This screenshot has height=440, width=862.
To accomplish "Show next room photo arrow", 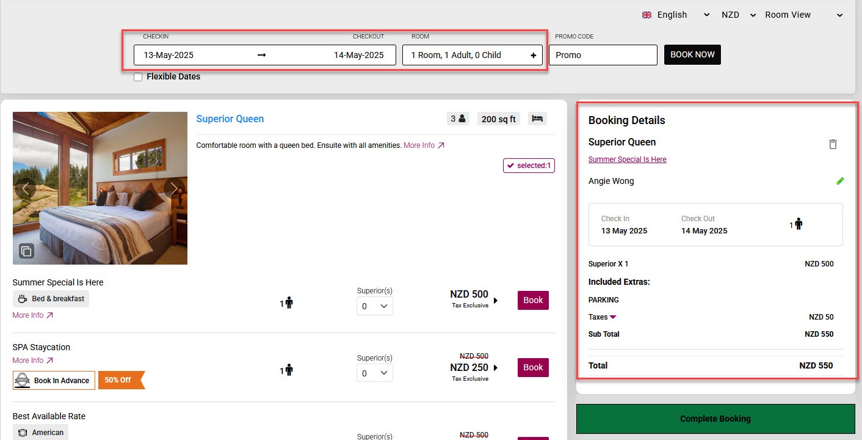I will point(174,189).
